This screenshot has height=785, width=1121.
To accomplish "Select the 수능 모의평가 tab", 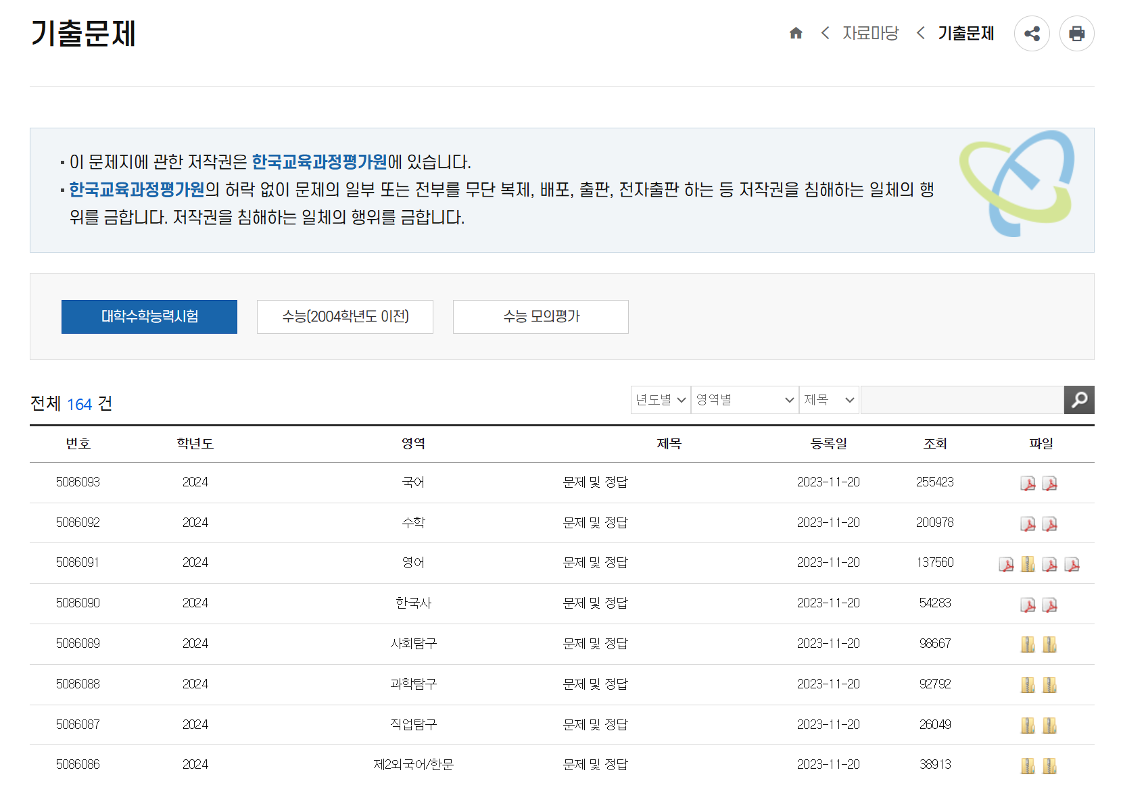I will pos(540,316).
